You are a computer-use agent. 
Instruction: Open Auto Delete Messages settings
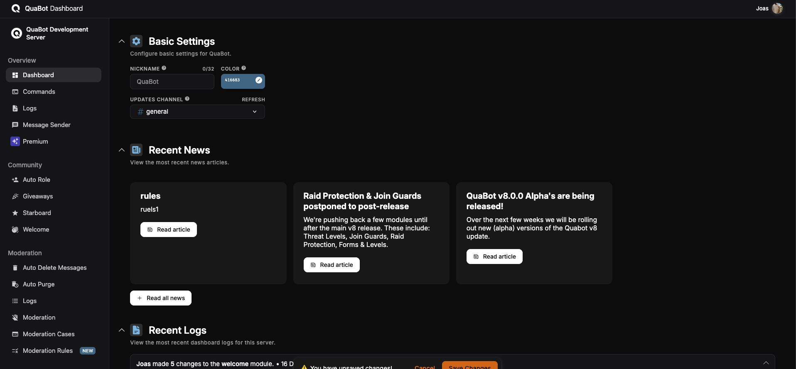click(54, 268)
